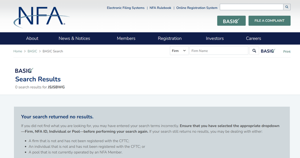Open the Members menu
This screenshot has width=300, height=158.
point(126,38)
